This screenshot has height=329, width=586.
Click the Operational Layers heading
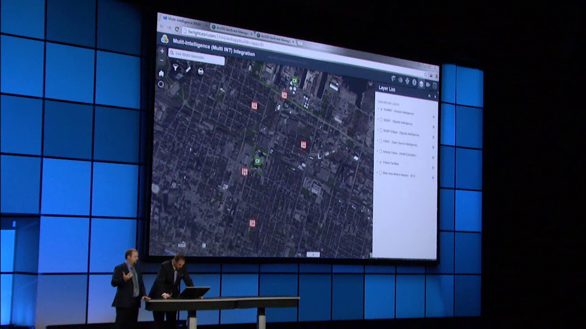389,104
